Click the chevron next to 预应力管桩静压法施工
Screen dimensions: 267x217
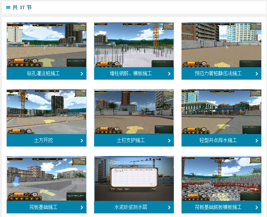point(257,74)
